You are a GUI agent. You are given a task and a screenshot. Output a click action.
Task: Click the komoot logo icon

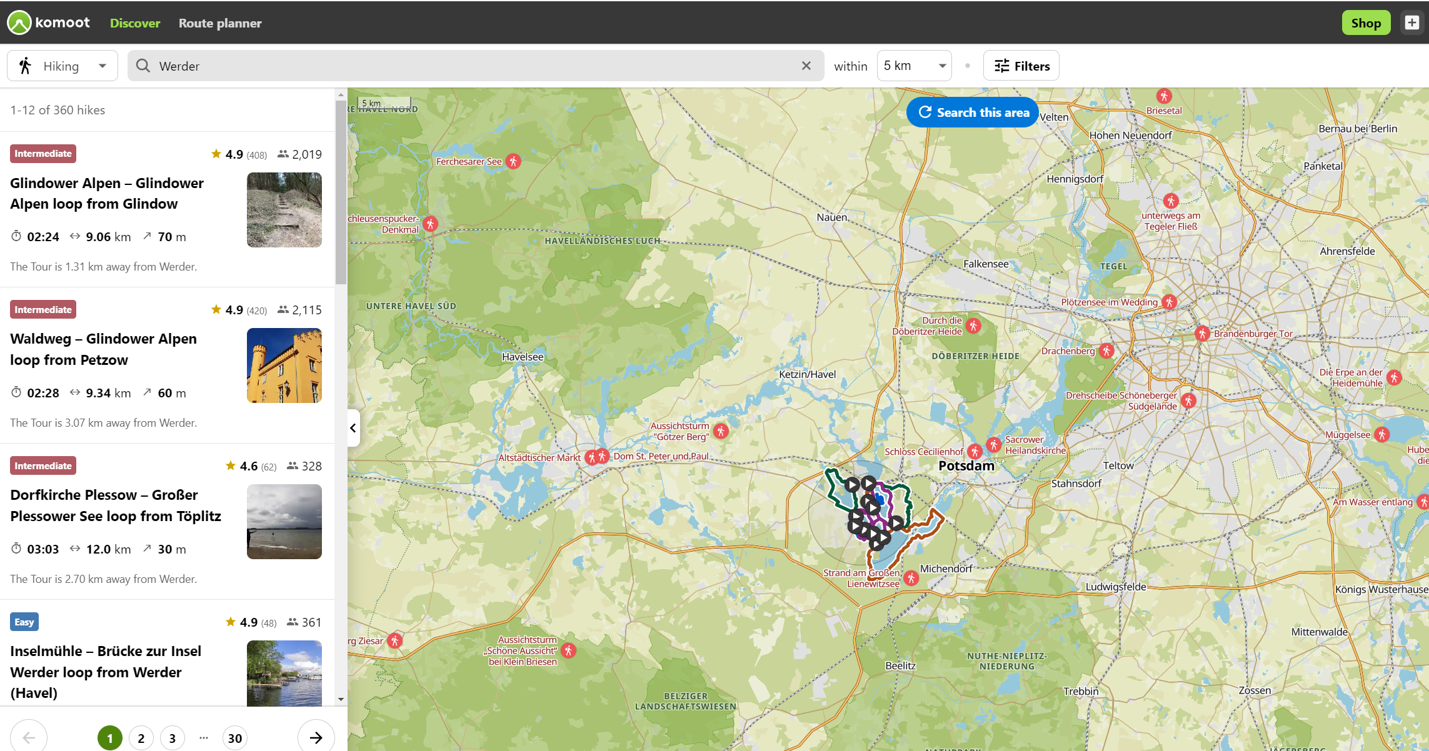pos(19,22)
